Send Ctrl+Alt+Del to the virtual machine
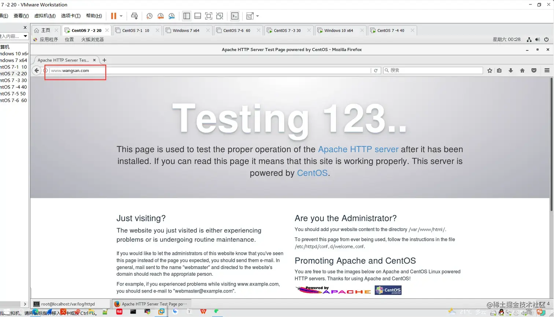Viewport: 554px width, 317px height. click(x=134, y=16)
